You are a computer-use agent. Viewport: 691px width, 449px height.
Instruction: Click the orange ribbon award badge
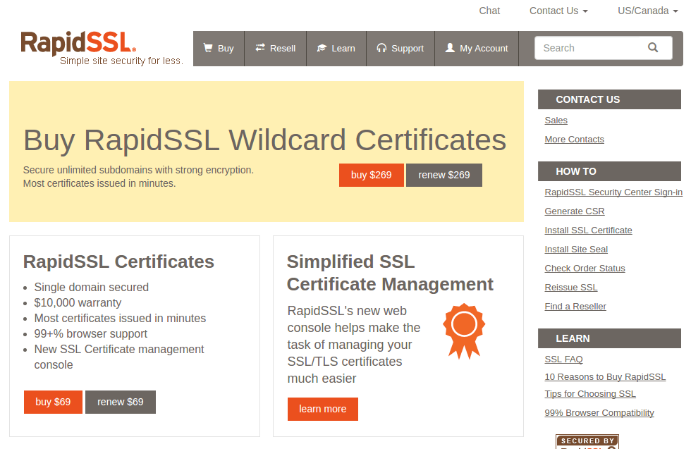click(x=463, y=330)
